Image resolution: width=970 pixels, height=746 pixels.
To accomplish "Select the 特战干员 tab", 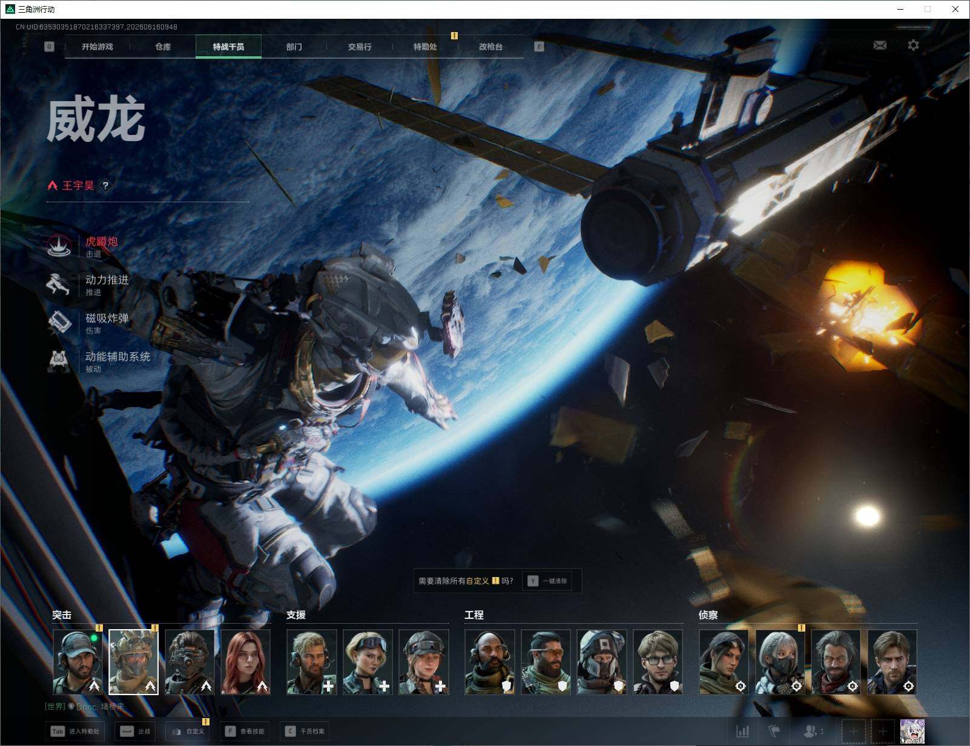I will pyautogui.click(x=228, y=47).
